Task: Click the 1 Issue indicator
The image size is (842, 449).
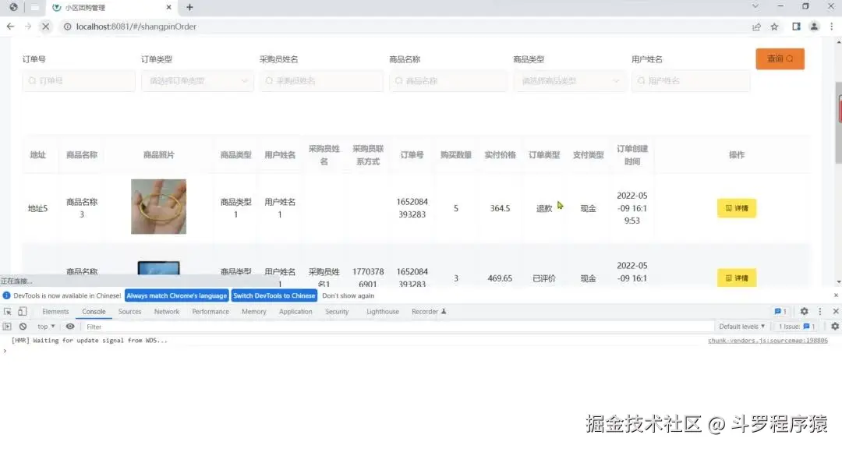Action: click(797, 326)
